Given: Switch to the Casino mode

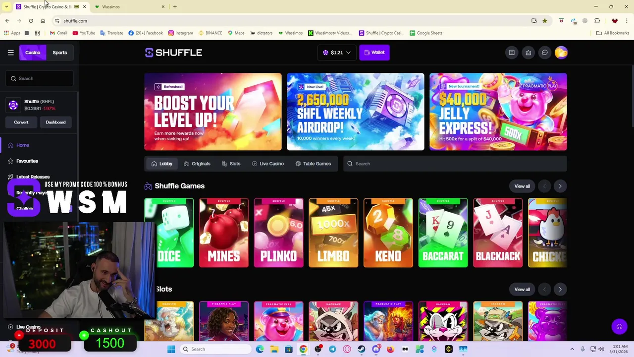Looking at the screenshot, I should pos(33,53).
